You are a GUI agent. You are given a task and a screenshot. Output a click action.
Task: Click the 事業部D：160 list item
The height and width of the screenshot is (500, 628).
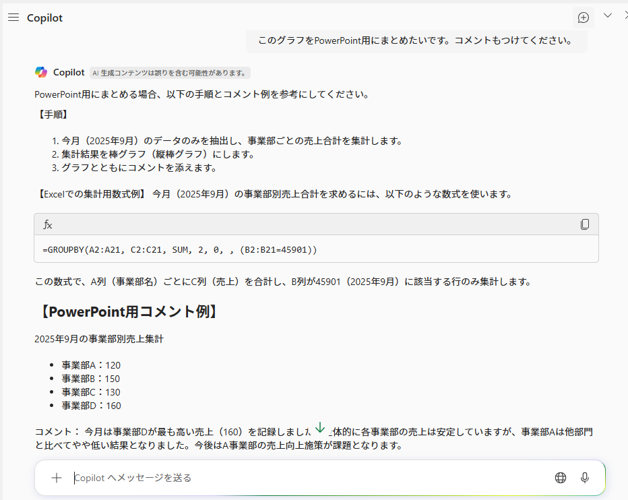pyautogui.click(x=92, y=406)
